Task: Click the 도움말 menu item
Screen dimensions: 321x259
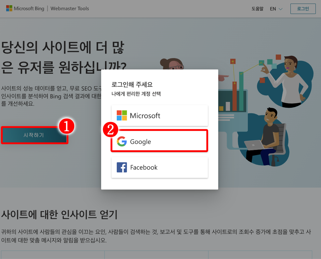Action: (x=257, y=9)
